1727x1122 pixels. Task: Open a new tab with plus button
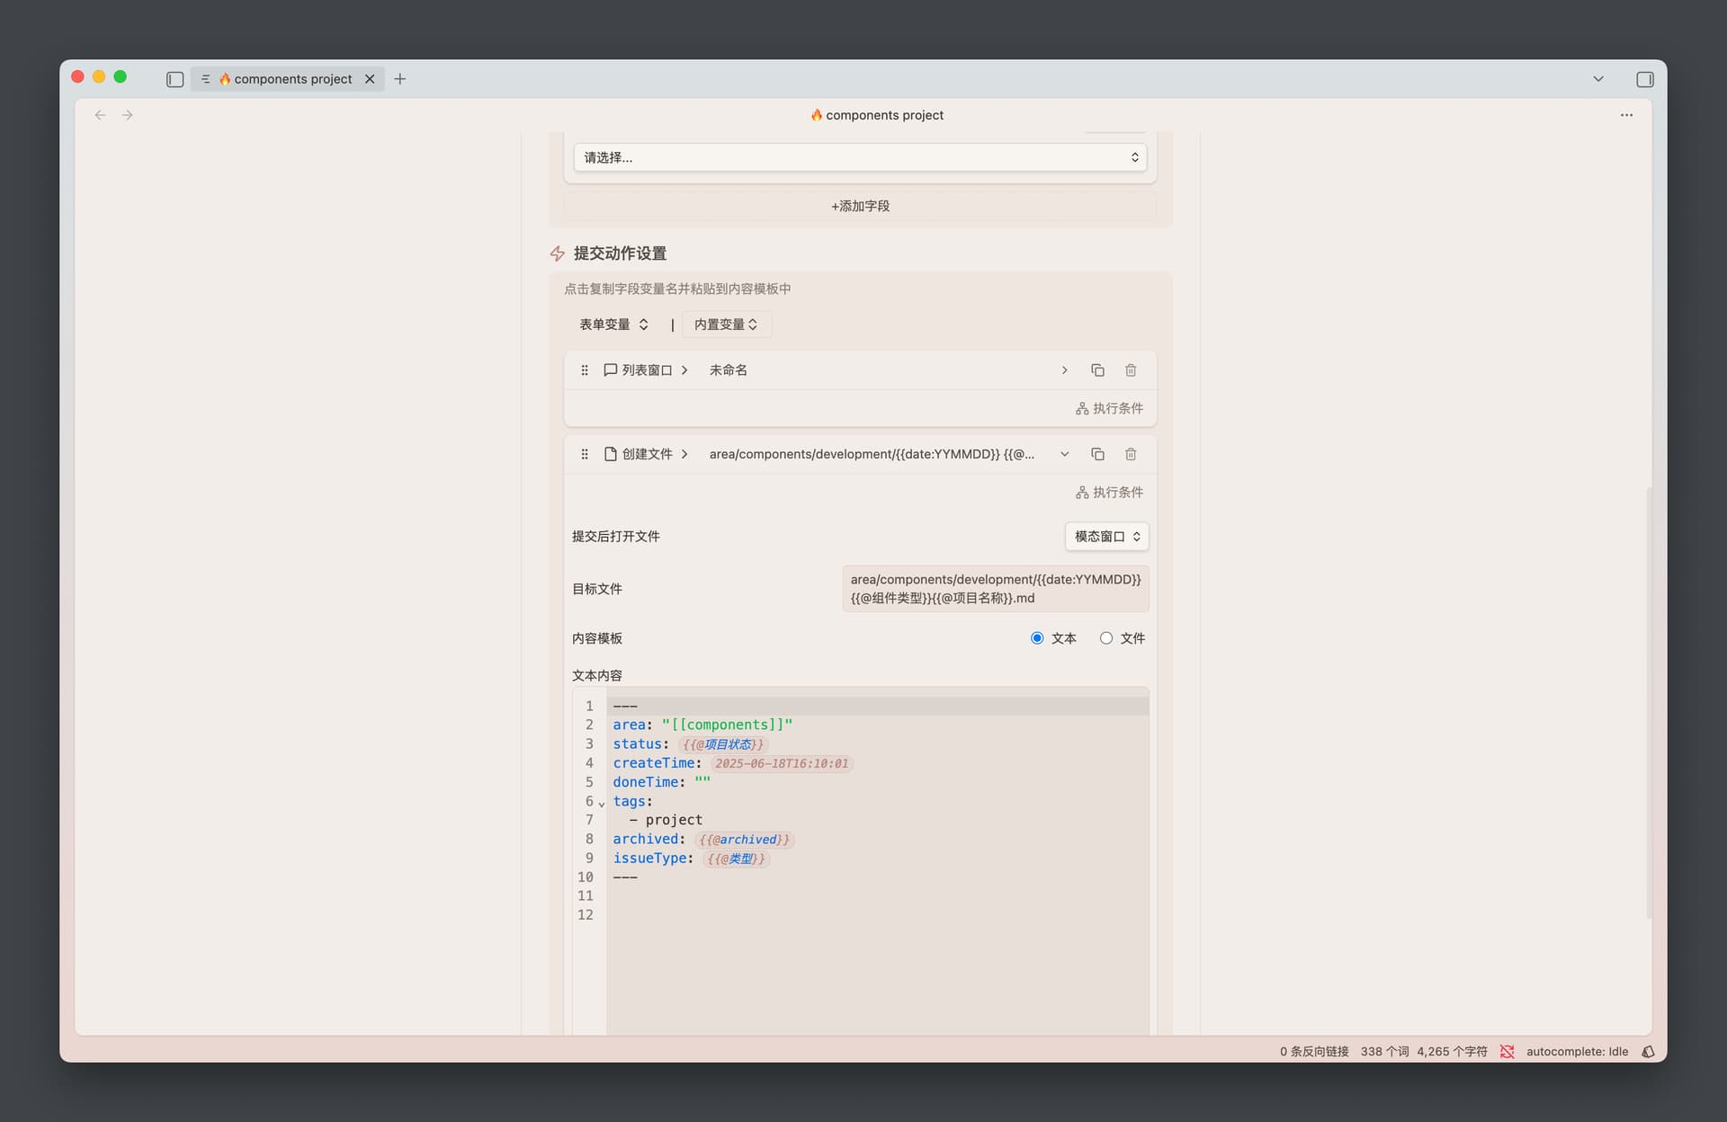point(400,79)
